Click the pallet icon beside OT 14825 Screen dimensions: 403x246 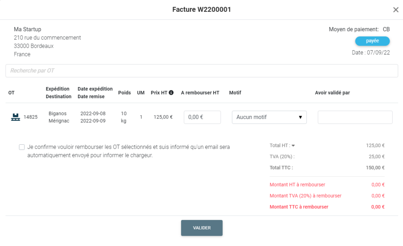[x=15, y=117]
